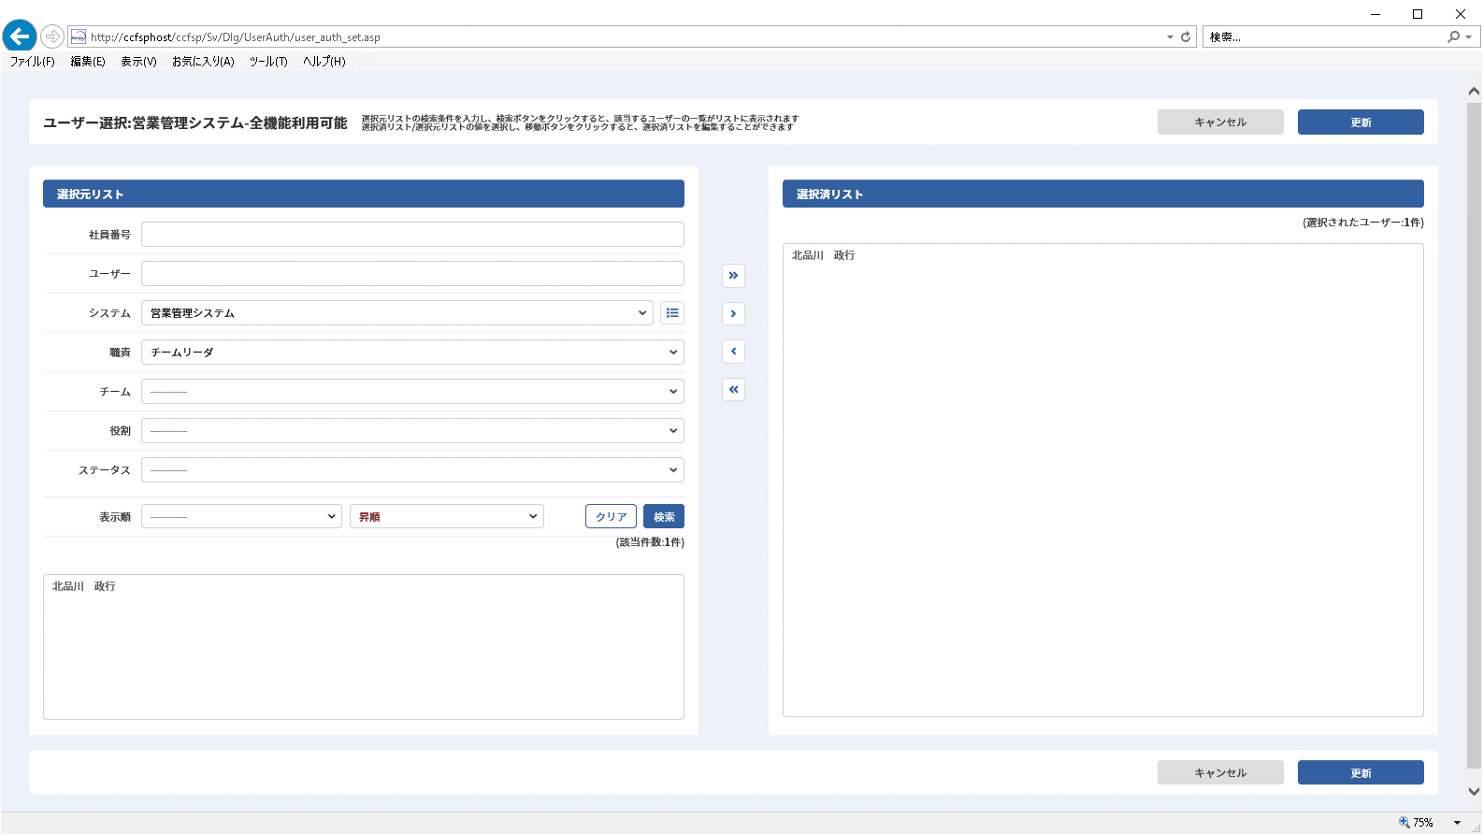
Task: Click the bottom 更新 button
Action: click(1361, 773)
